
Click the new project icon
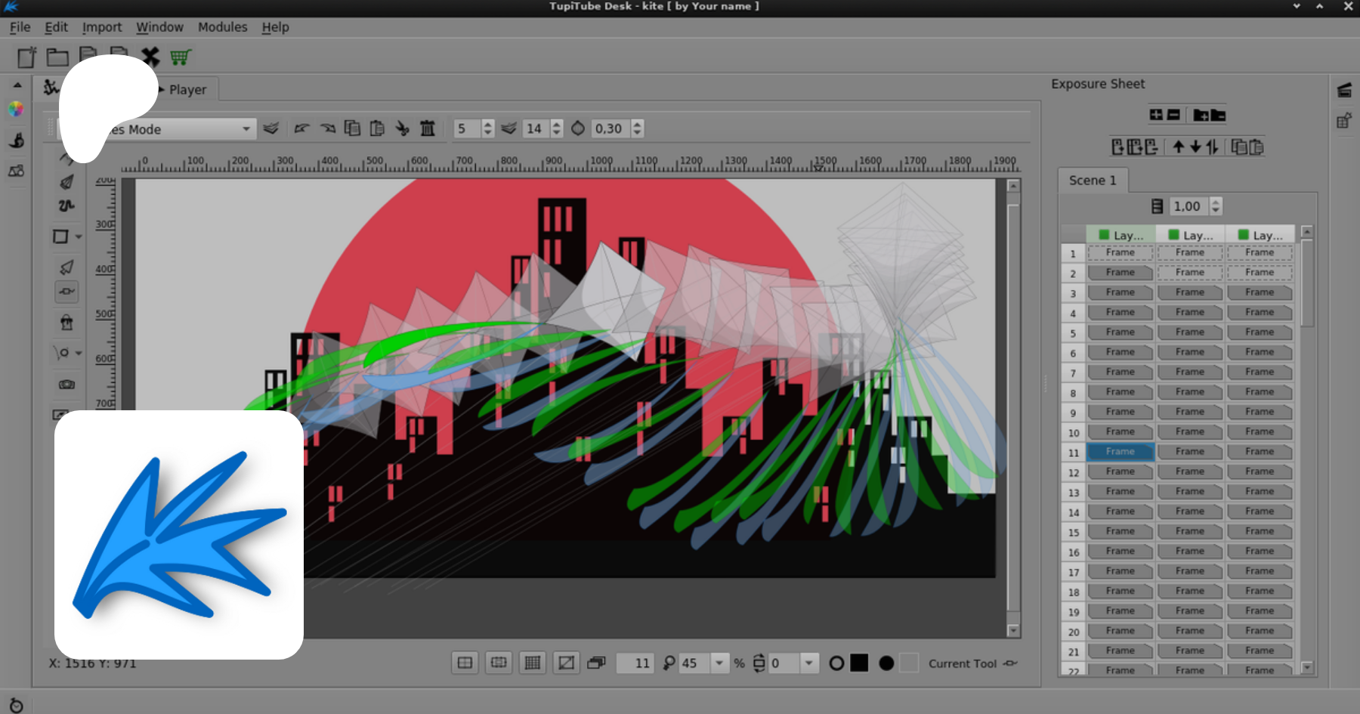pyautogui.click(x=26, y=57)
